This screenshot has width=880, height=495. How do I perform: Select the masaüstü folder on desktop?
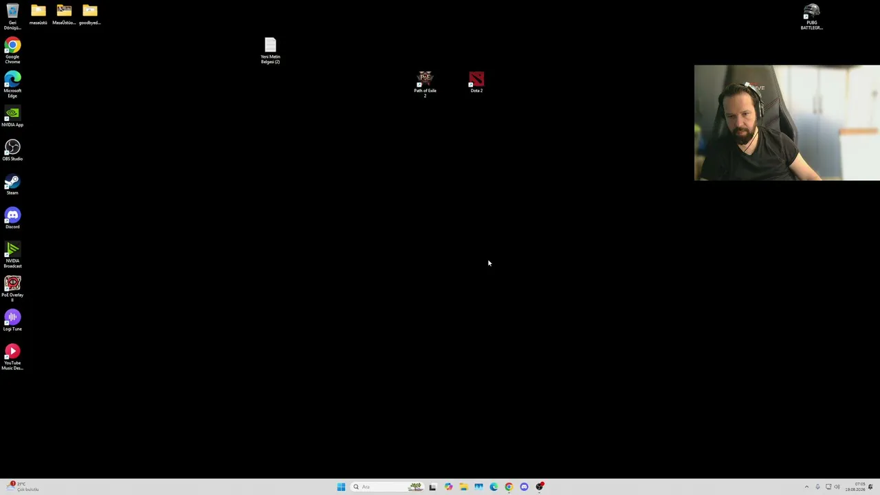tap(38, 14)
